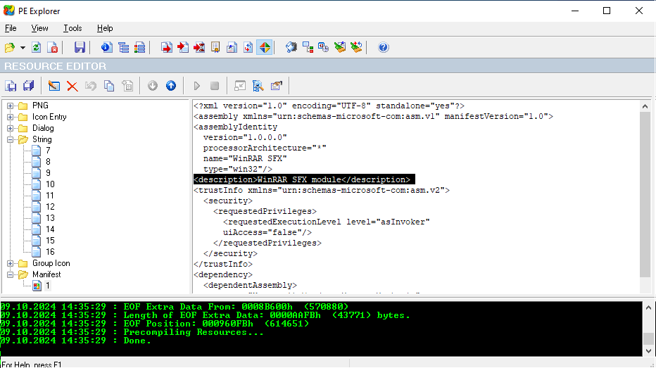
Task: Click the XML pane scroll-up arrow
Action: tap(645, 106)
